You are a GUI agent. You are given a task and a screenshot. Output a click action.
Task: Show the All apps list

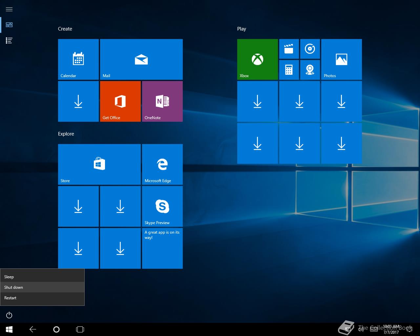pos(9,41)
